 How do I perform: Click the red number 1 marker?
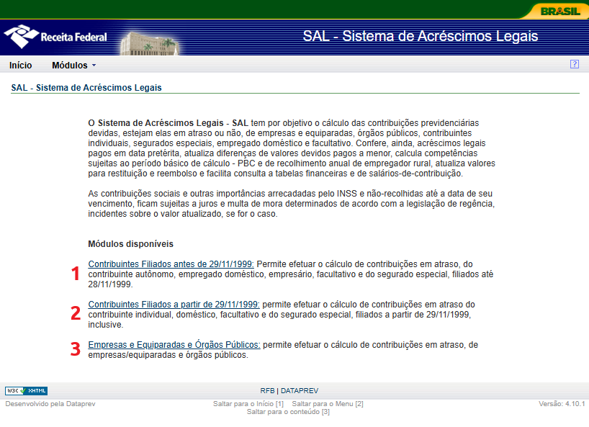pyautogui.click(x=75, y=274)
